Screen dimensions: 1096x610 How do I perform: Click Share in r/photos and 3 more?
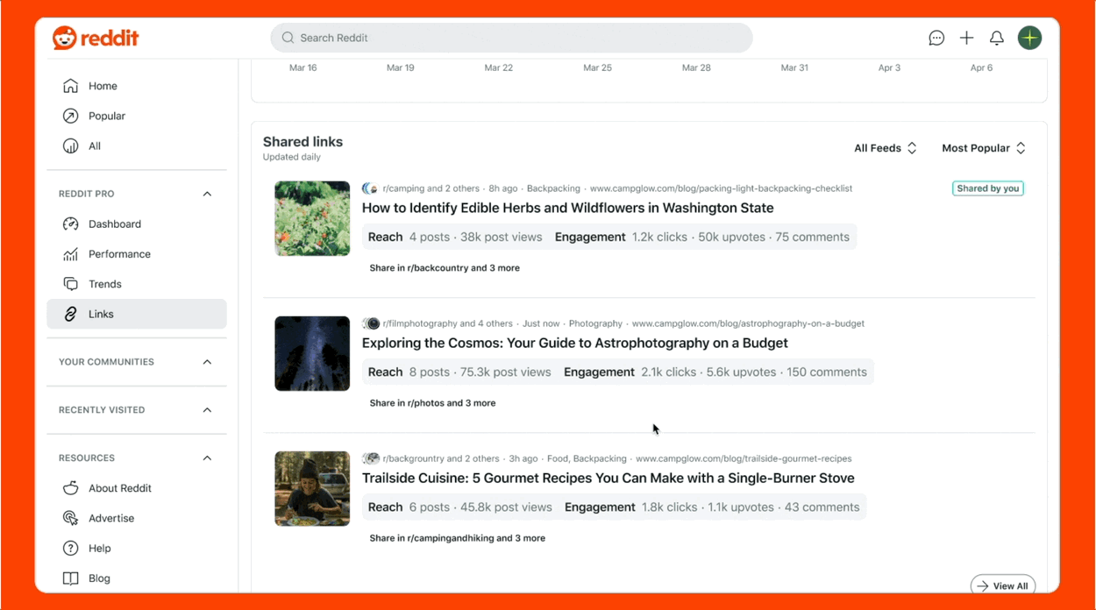pyautogui.click(x=432, y=403)
